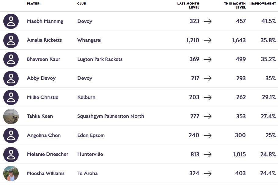Screen dimensions: 278x185
Task: Sort by the Last Month Level header
Action: coord(188,5)
